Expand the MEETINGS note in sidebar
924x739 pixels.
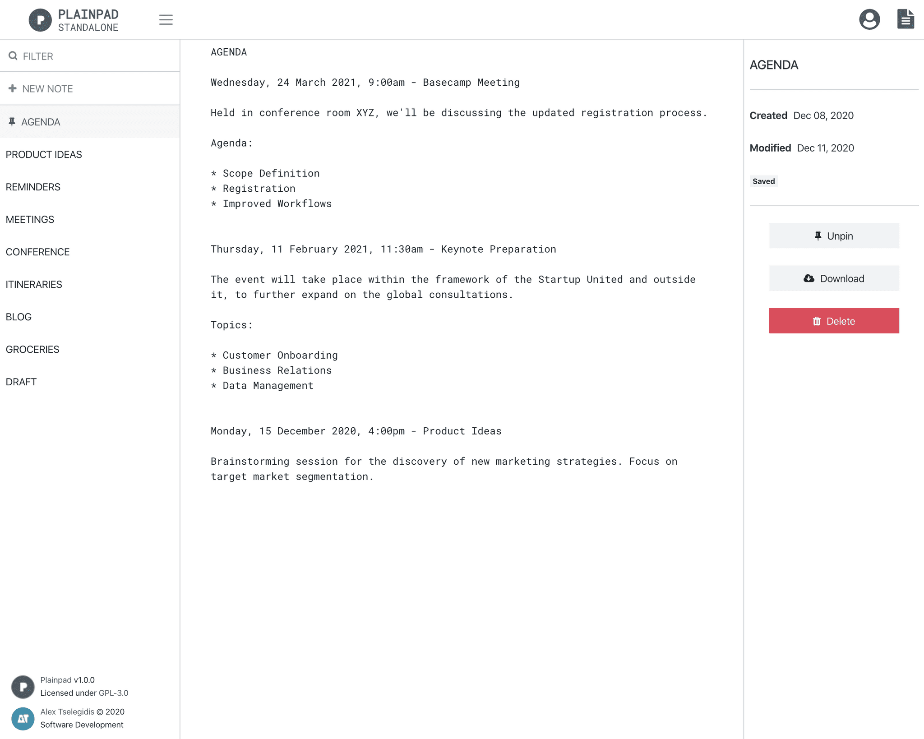29,219
